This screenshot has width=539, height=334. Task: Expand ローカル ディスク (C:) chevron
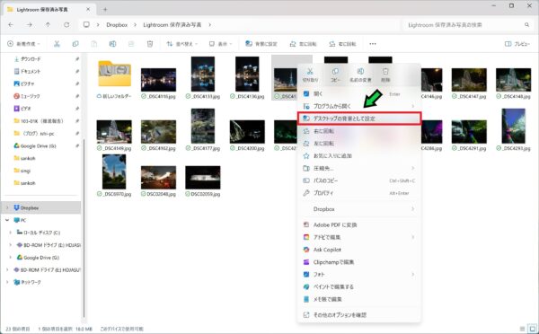pos(11,233)
